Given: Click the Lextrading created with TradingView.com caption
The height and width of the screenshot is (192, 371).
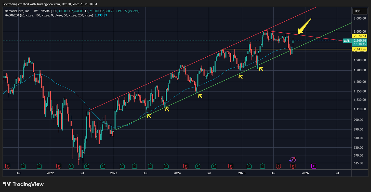Looking at the screenshot, I should [x=50, y=4].
